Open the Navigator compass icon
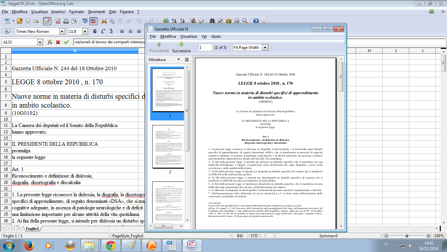This screenshot has width=447, height=252. pyautogui.click(x=220, y=21)
